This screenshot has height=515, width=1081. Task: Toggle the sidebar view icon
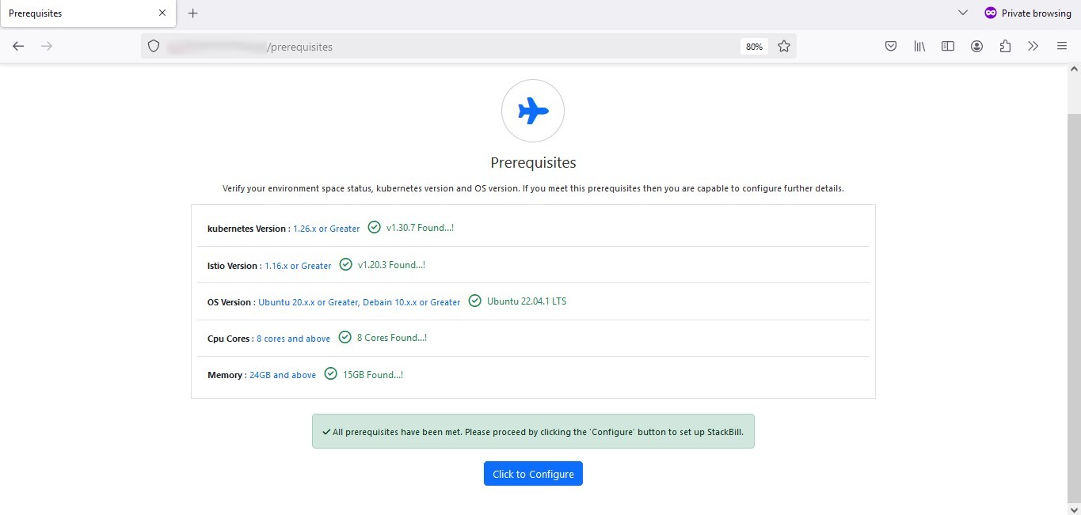coord(948,47)
